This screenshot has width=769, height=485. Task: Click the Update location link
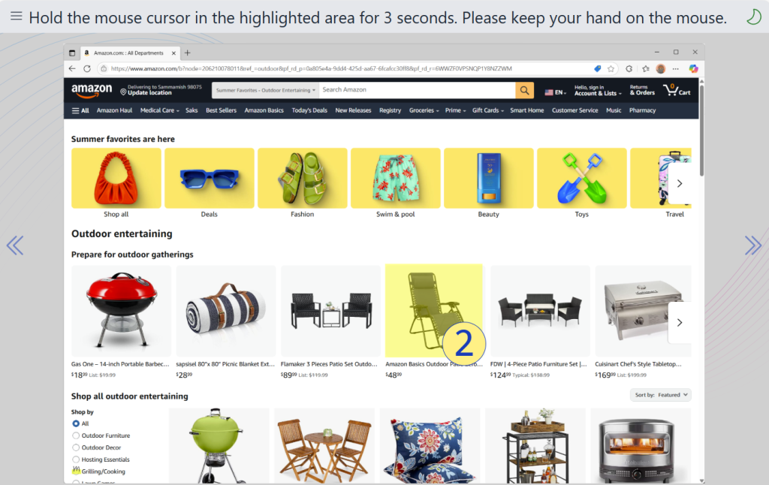[x=149, y=92]
